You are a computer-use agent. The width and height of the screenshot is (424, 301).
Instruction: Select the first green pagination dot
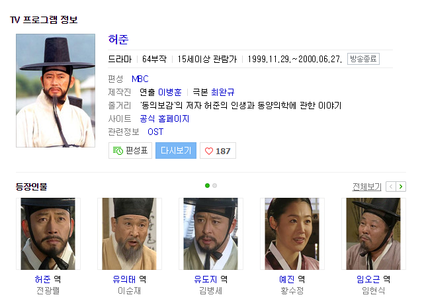208,185
